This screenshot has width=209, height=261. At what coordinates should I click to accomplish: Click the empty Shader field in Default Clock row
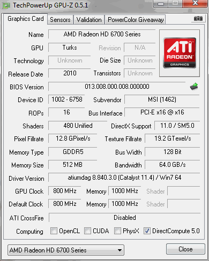(x=184, y=204)
